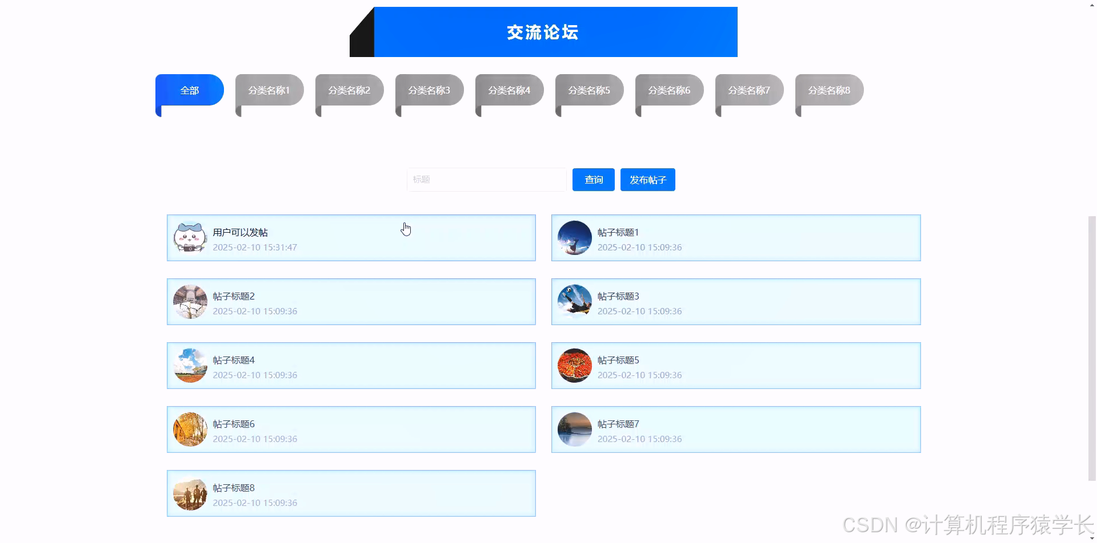This screenshot has width=1097, height=543.
Task: Open the 分类名称8 category
Action: [x=830, y=90]
